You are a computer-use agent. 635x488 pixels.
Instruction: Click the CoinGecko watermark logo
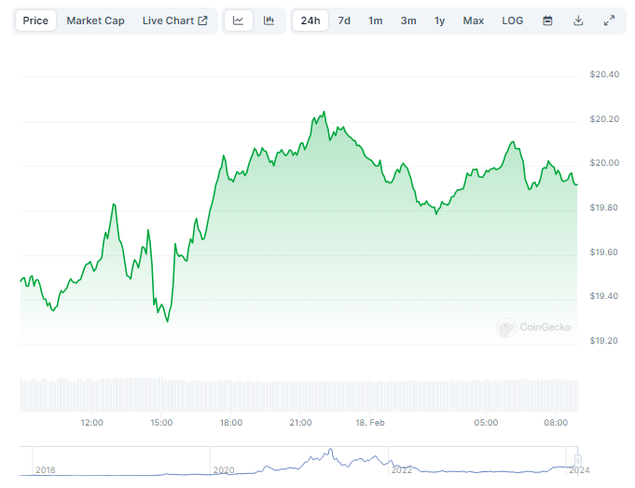pos(533,327)
